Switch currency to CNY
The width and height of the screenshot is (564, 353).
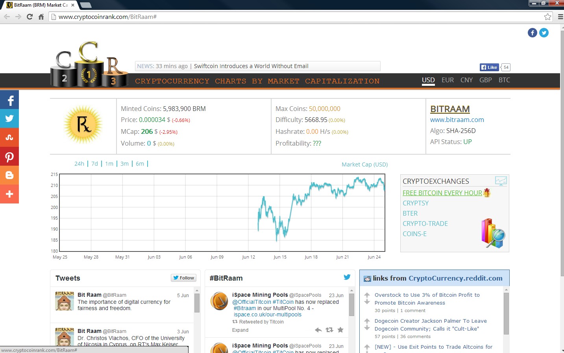click(x=466, y=80)
